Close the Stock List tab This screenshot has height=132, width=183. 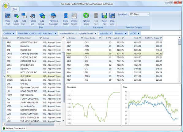111,34
